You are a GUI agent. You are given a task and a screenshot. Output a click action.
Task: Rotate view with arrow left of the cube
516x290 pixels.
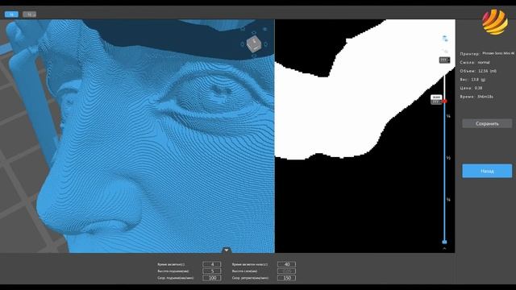243,44
